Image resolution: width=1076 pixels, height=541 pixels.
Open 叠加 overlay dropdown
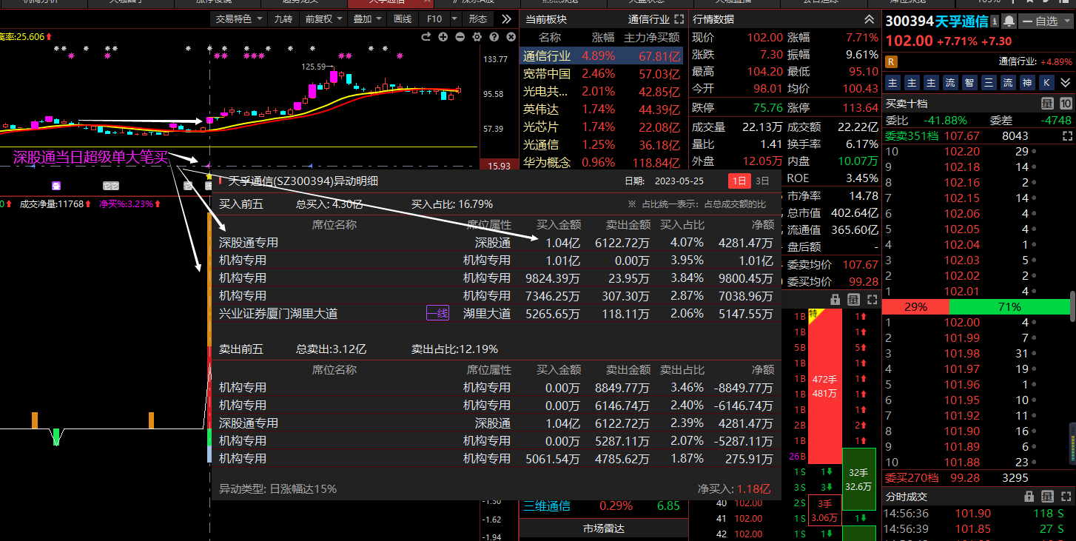tap(367, 19)
